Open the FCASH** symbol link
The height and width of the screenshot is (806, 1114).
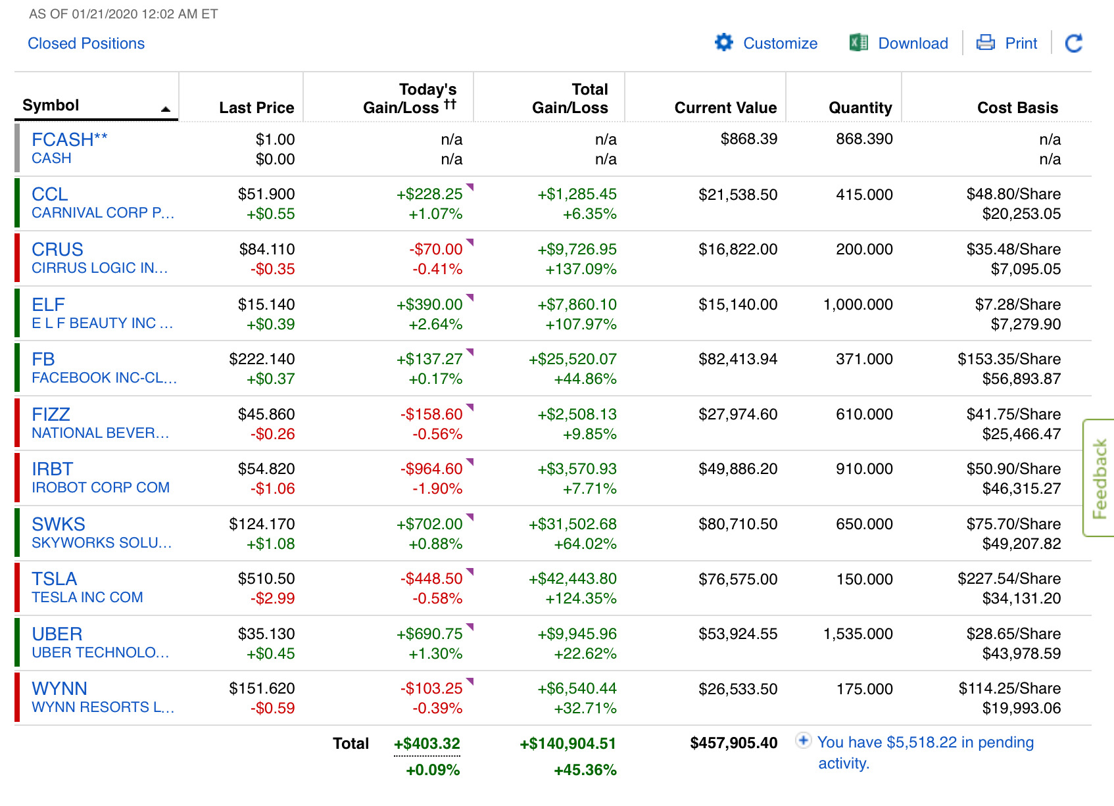tap(70, 139)
